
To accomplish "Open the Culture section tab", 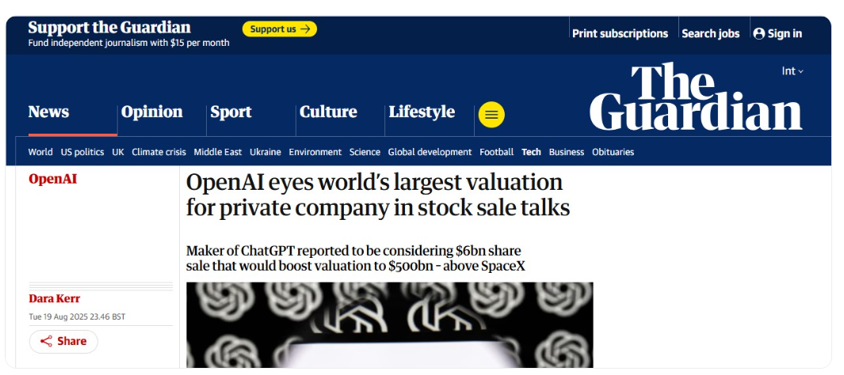I will tap(328, 112).
